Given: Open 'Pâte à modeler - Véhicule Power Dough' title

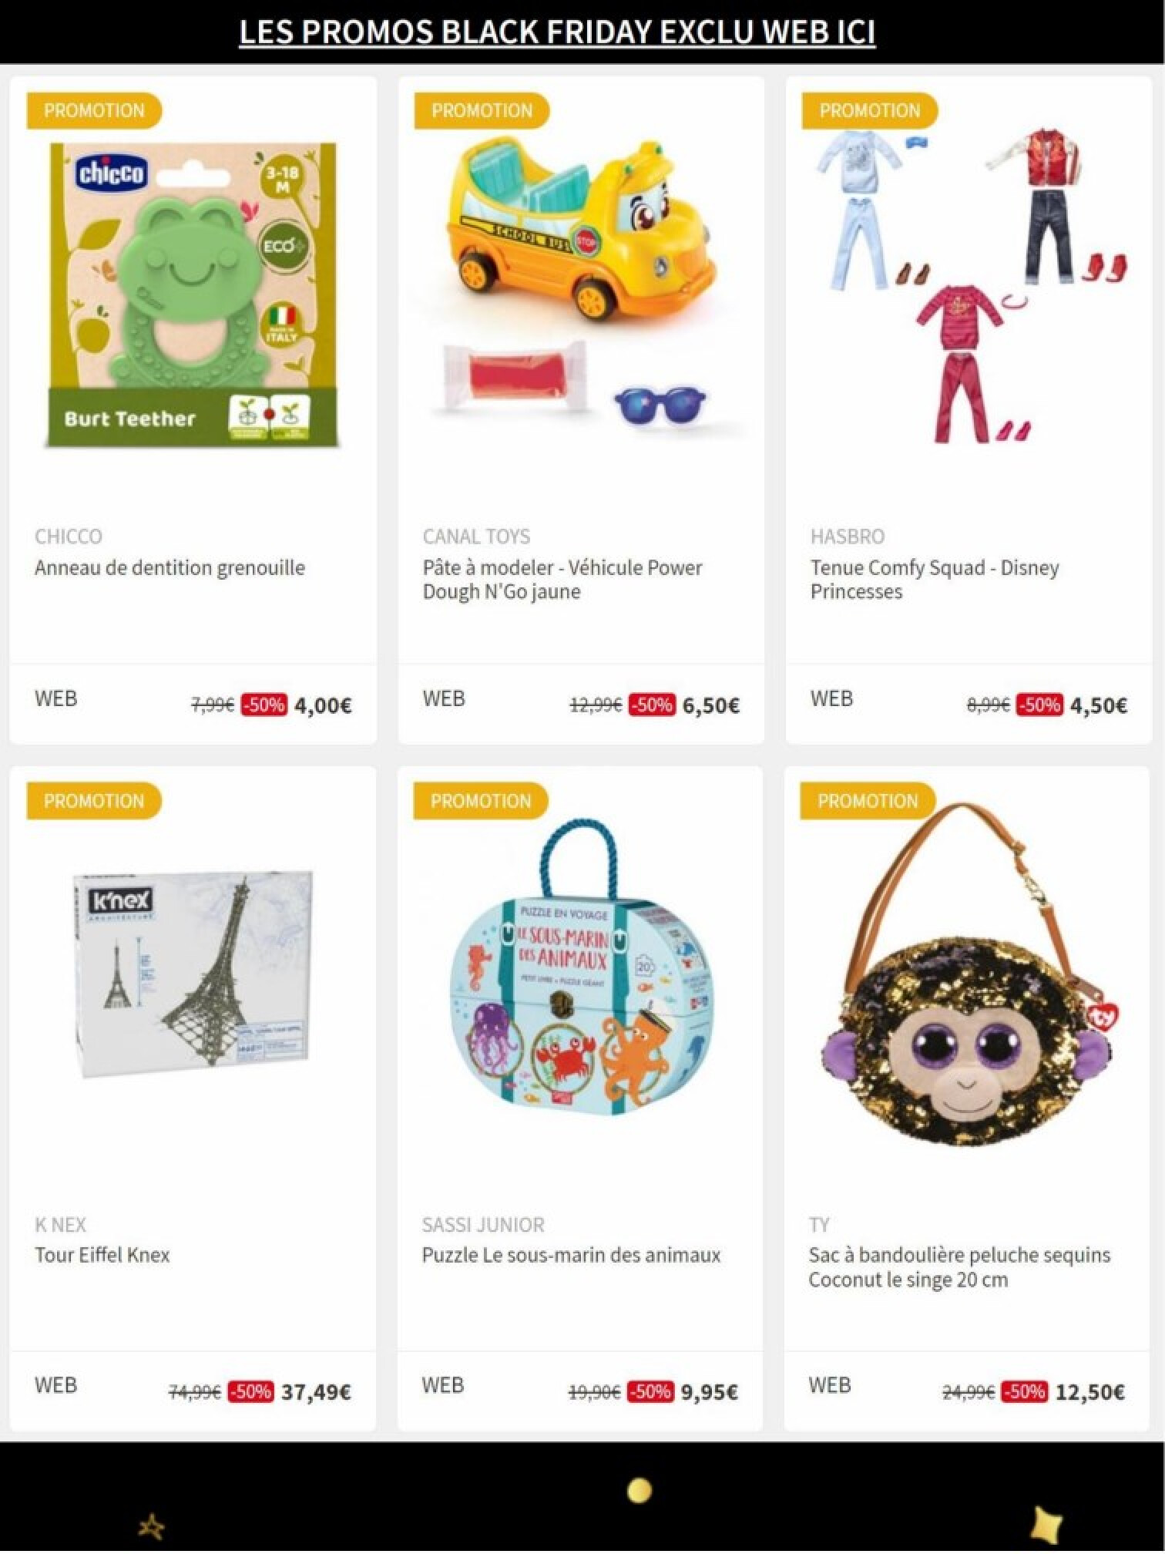Looking at the screenshot, I should 562,580.
